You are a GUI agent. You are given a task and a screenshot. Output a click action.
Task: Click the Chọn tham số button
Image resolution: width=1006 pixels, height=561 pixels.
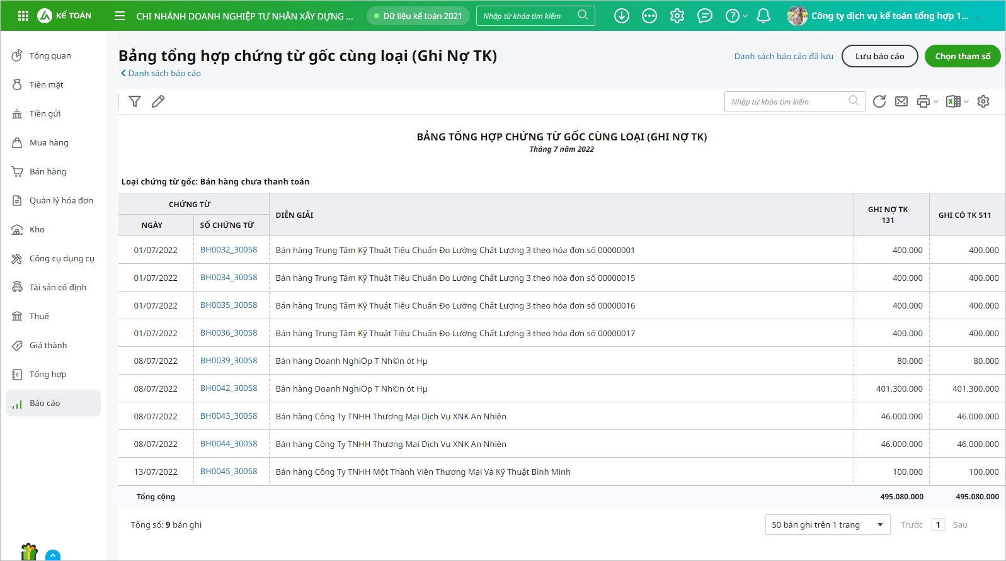pyautogui.click(x=962, y=56)
